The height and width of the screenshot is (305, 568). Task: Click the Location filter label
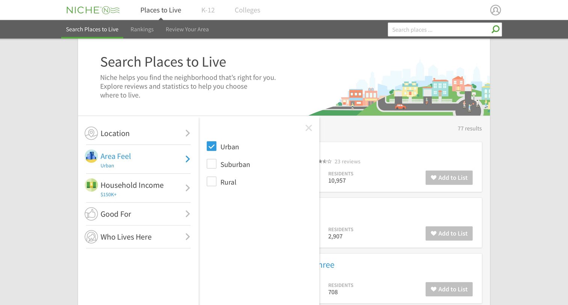[115, 133]
